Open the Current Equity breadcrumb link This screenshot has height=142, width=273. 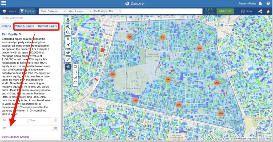tap(47, 26)
